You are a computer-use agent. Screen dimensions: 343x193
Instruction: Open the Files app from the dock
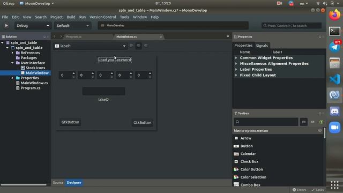pyautogui.click(x=334, y=63)
